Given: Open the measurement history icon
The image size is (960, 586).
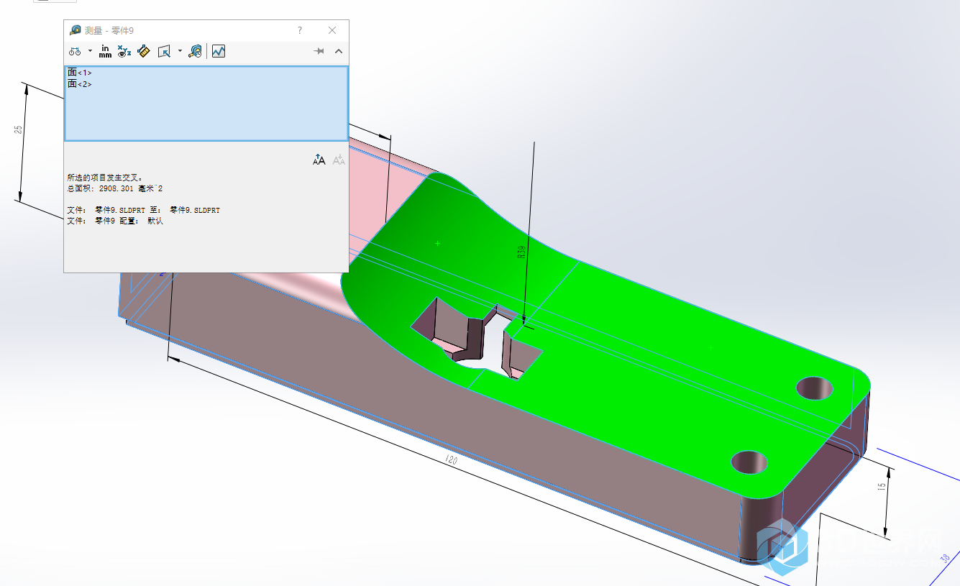Looking at the screenshot, I should tap(195, 51).
